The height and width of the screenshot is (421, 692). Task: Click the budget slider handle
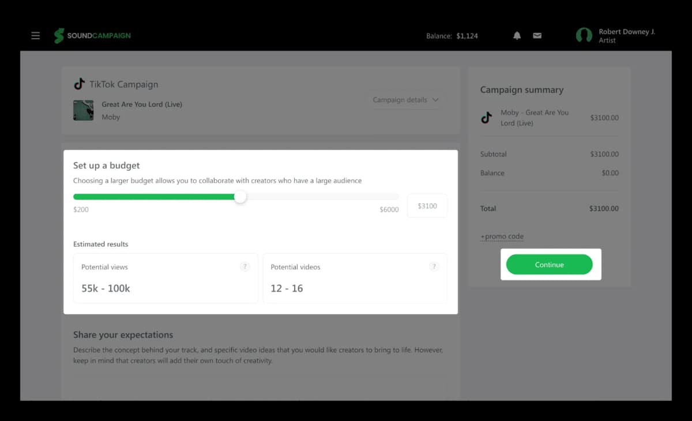[240, 197]
